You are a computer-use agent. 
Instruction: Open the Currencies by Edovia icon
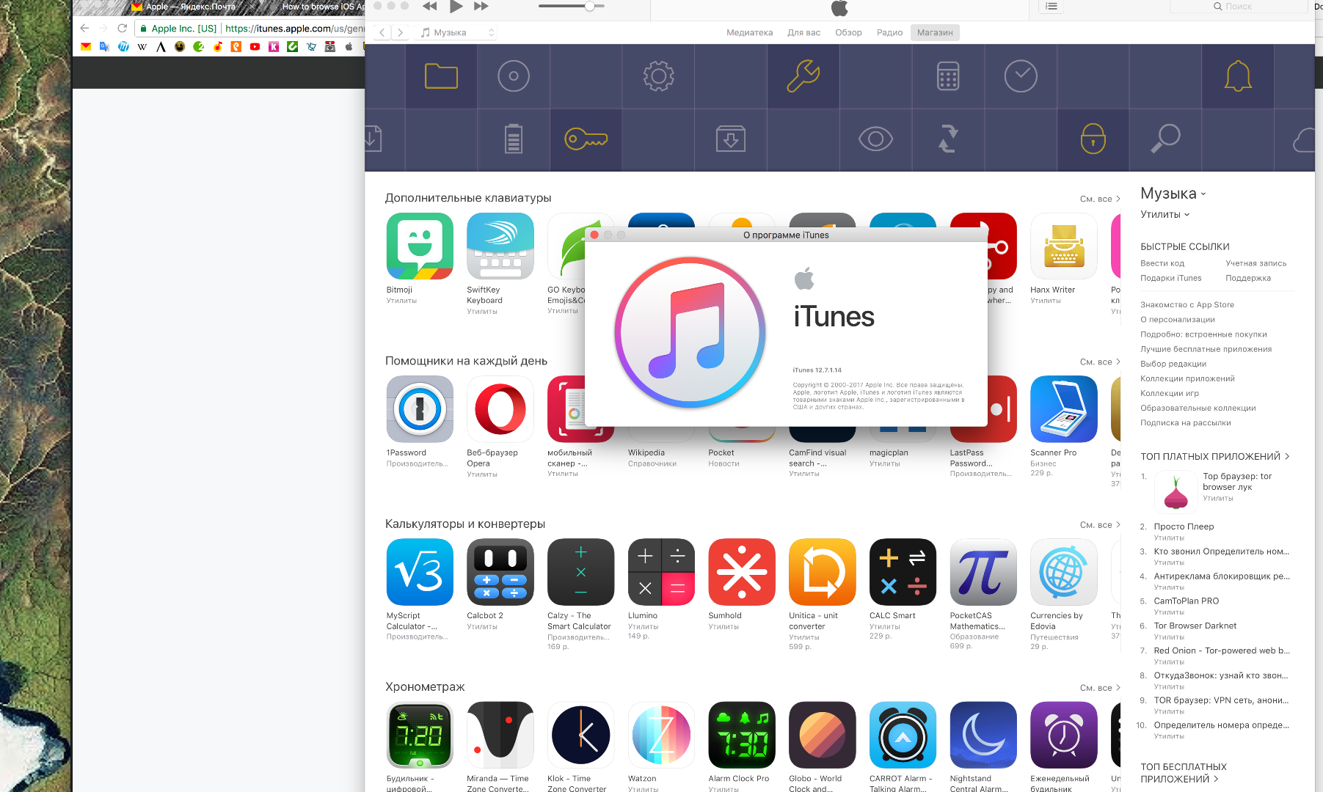click(x=1064, y=572)
